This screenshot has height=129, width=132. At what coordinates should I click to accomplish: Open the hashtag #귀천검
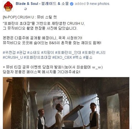9,52
